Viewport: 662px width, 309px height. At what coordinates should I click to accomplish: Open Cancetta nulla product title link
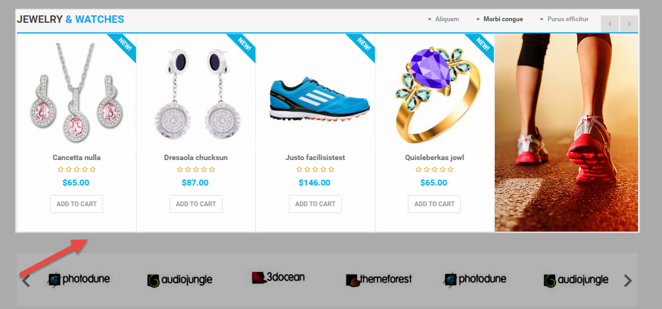76,157
